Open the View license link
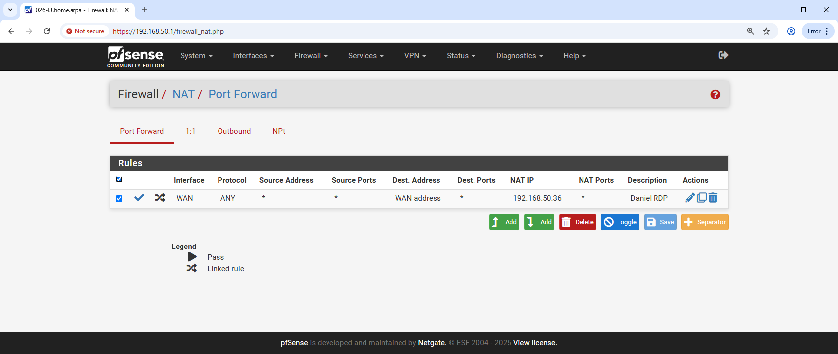 tap(535, 343)
